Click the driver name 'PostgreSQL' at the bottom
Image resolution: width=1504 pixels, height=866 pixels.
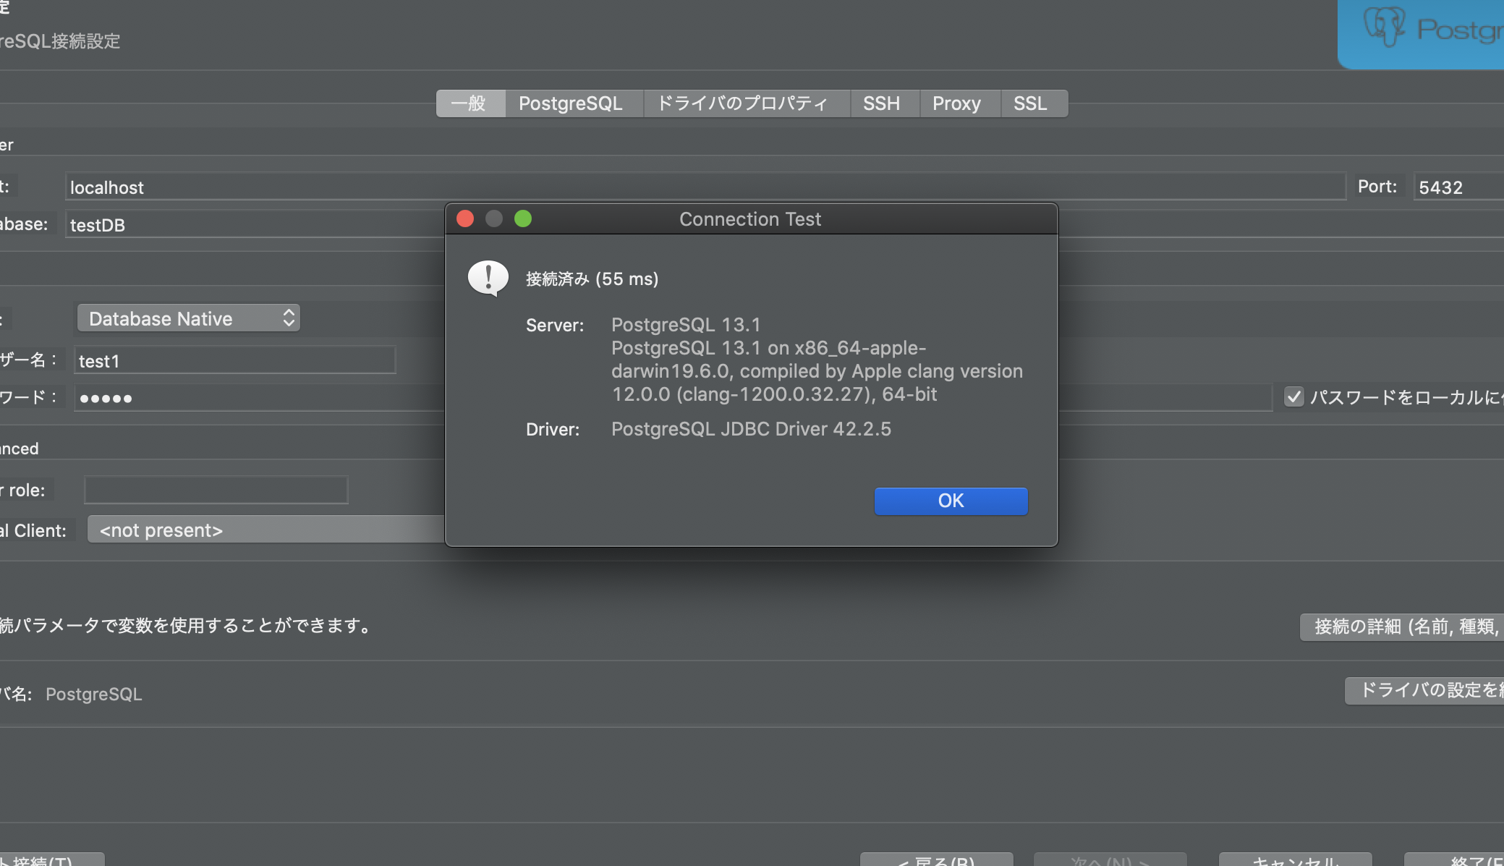94,694
